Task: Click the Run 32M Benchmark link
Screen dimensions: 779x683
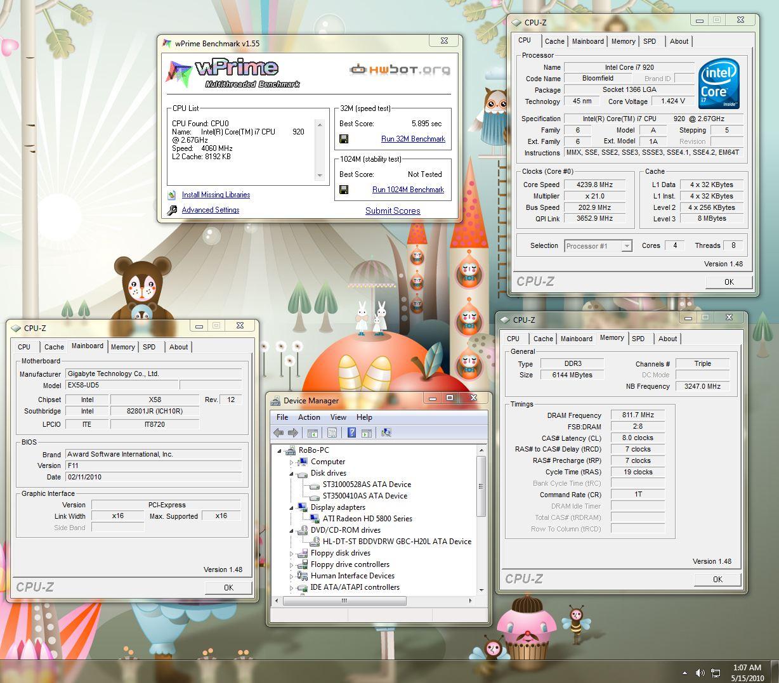Action: 413,139
